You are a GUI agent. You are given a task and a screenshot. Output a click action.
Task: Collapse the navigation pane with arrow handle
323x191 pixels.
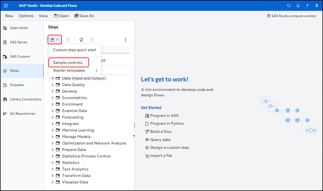134,136
